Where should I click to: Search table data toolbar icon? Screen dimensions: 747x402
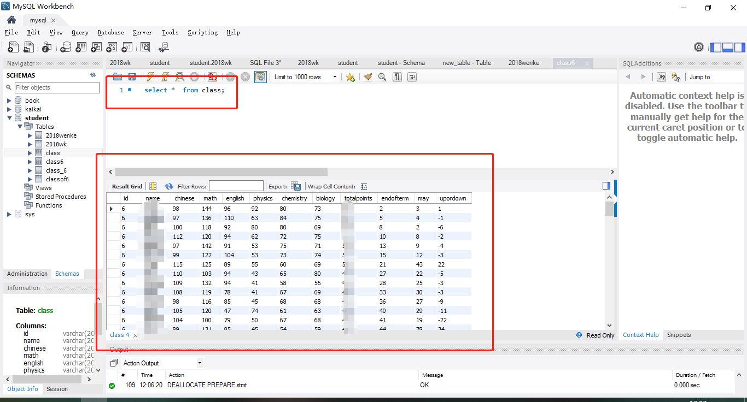(145, 48)
